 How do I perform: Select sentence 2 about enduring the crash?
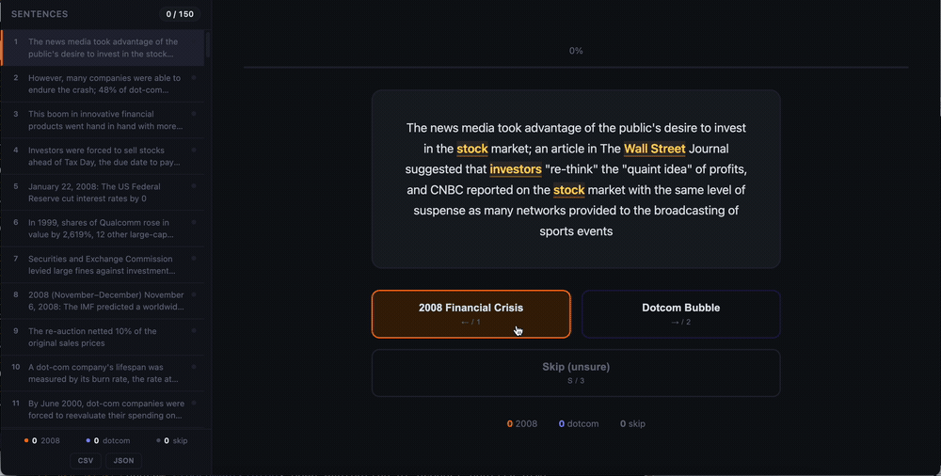click(102, 84)
